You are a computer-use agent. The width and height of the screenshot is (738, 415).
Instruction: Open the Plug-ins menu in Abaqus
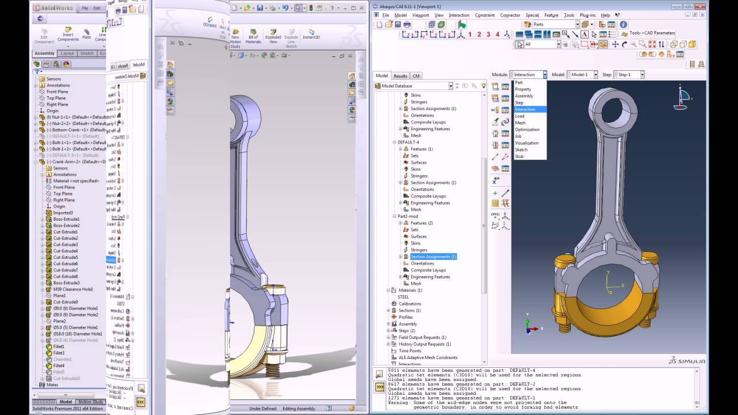(588, 15)
